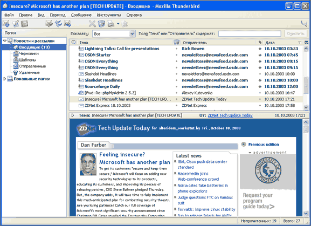The width and height of the screenshot is (311, 226).
Task: Click the Templates (Шаблоны) folder icon
Action: tap(16, 60)
